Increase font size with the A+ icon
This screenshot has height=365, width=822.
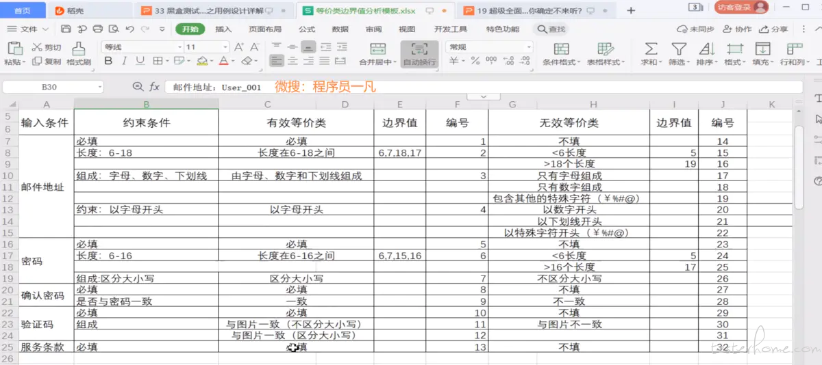(238, 47)
